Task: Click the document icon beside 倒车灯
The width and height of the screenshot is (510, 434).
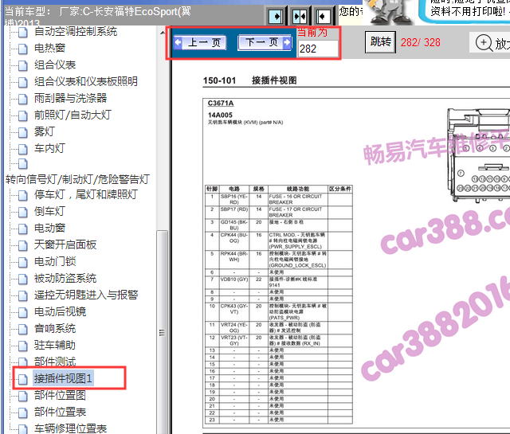Action: [23, 212]
